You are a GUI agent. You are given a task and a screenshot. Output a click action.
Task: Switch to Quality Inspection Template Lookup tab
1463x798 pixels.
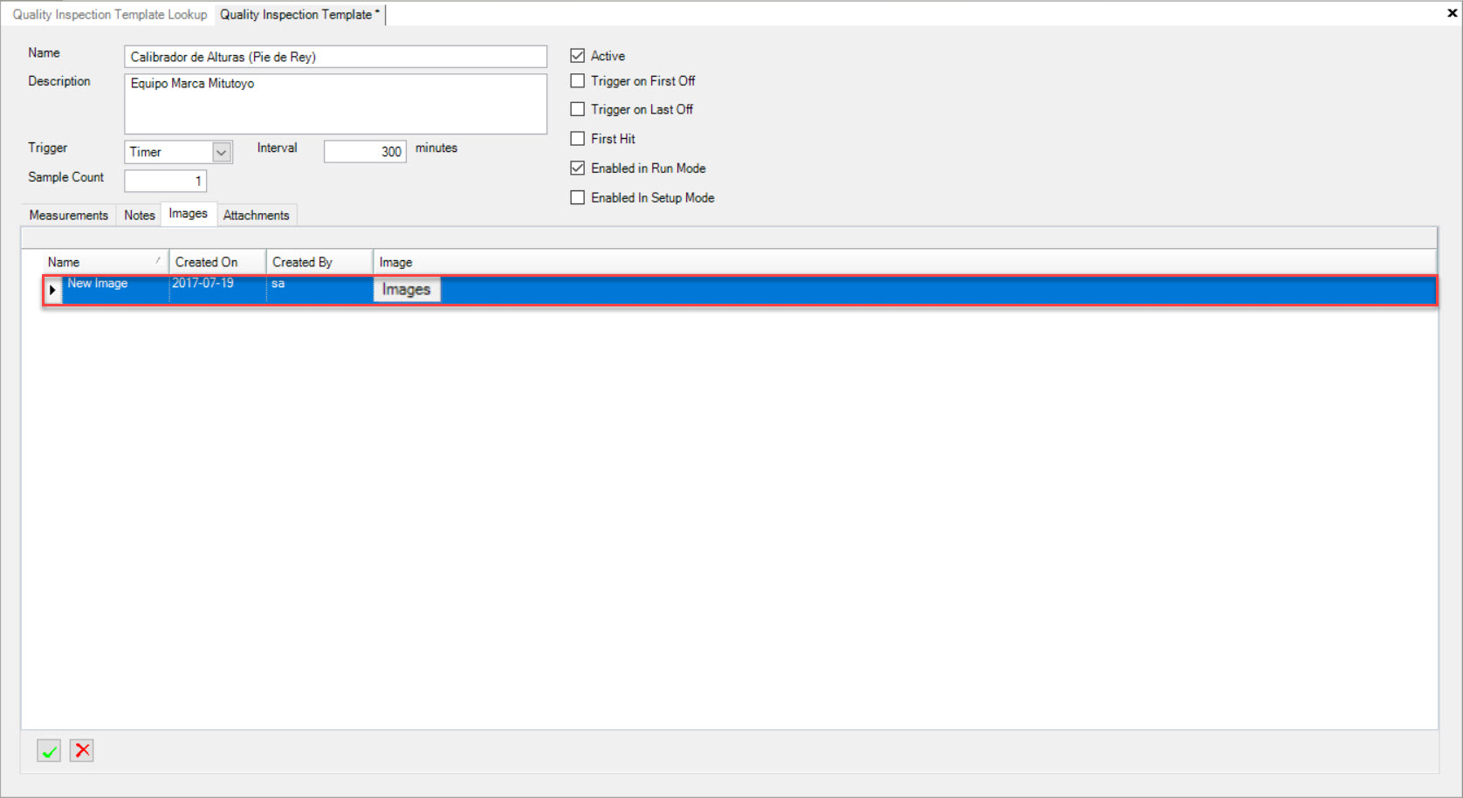[x=110, y=15]
